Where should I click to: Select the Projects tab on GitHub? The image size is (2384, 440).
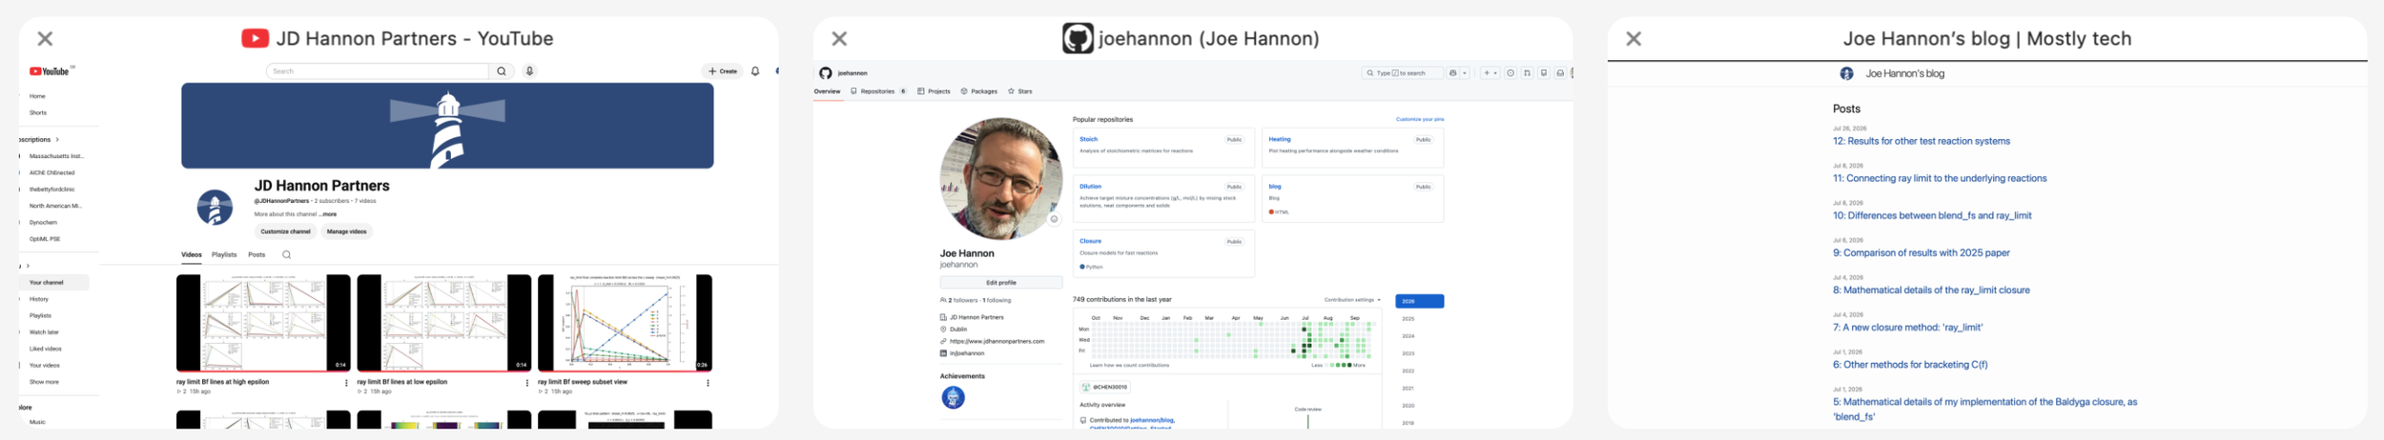coord(934,92)
